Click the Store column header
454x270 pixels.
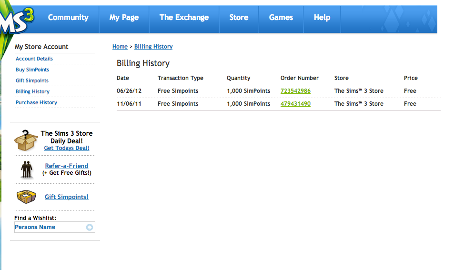click(342, 78)
